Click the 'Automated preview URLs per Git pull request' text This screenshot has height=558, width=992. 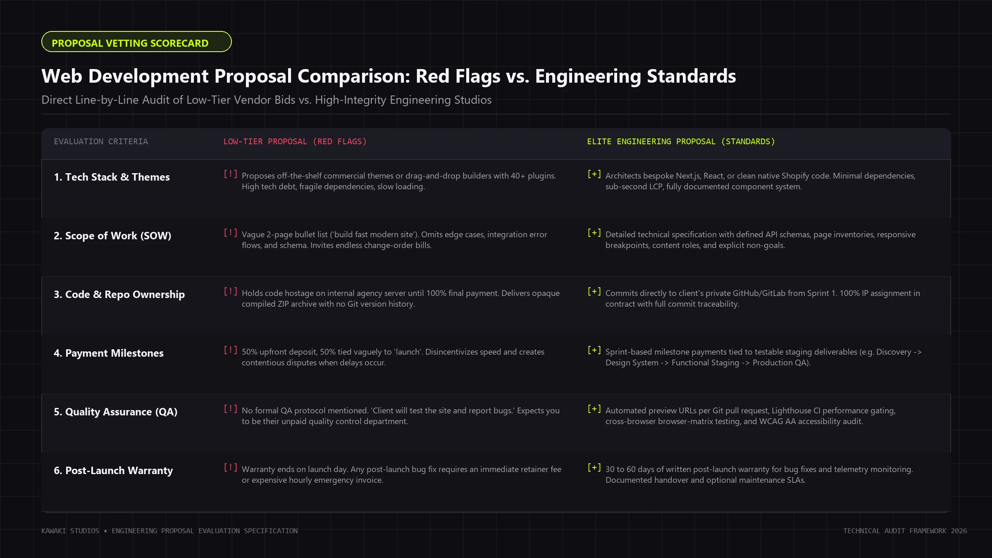751,416
